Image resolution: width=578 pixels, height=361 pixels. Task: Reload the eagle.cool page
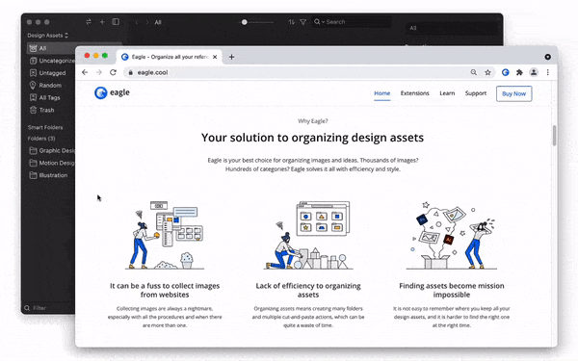[113, 72]
